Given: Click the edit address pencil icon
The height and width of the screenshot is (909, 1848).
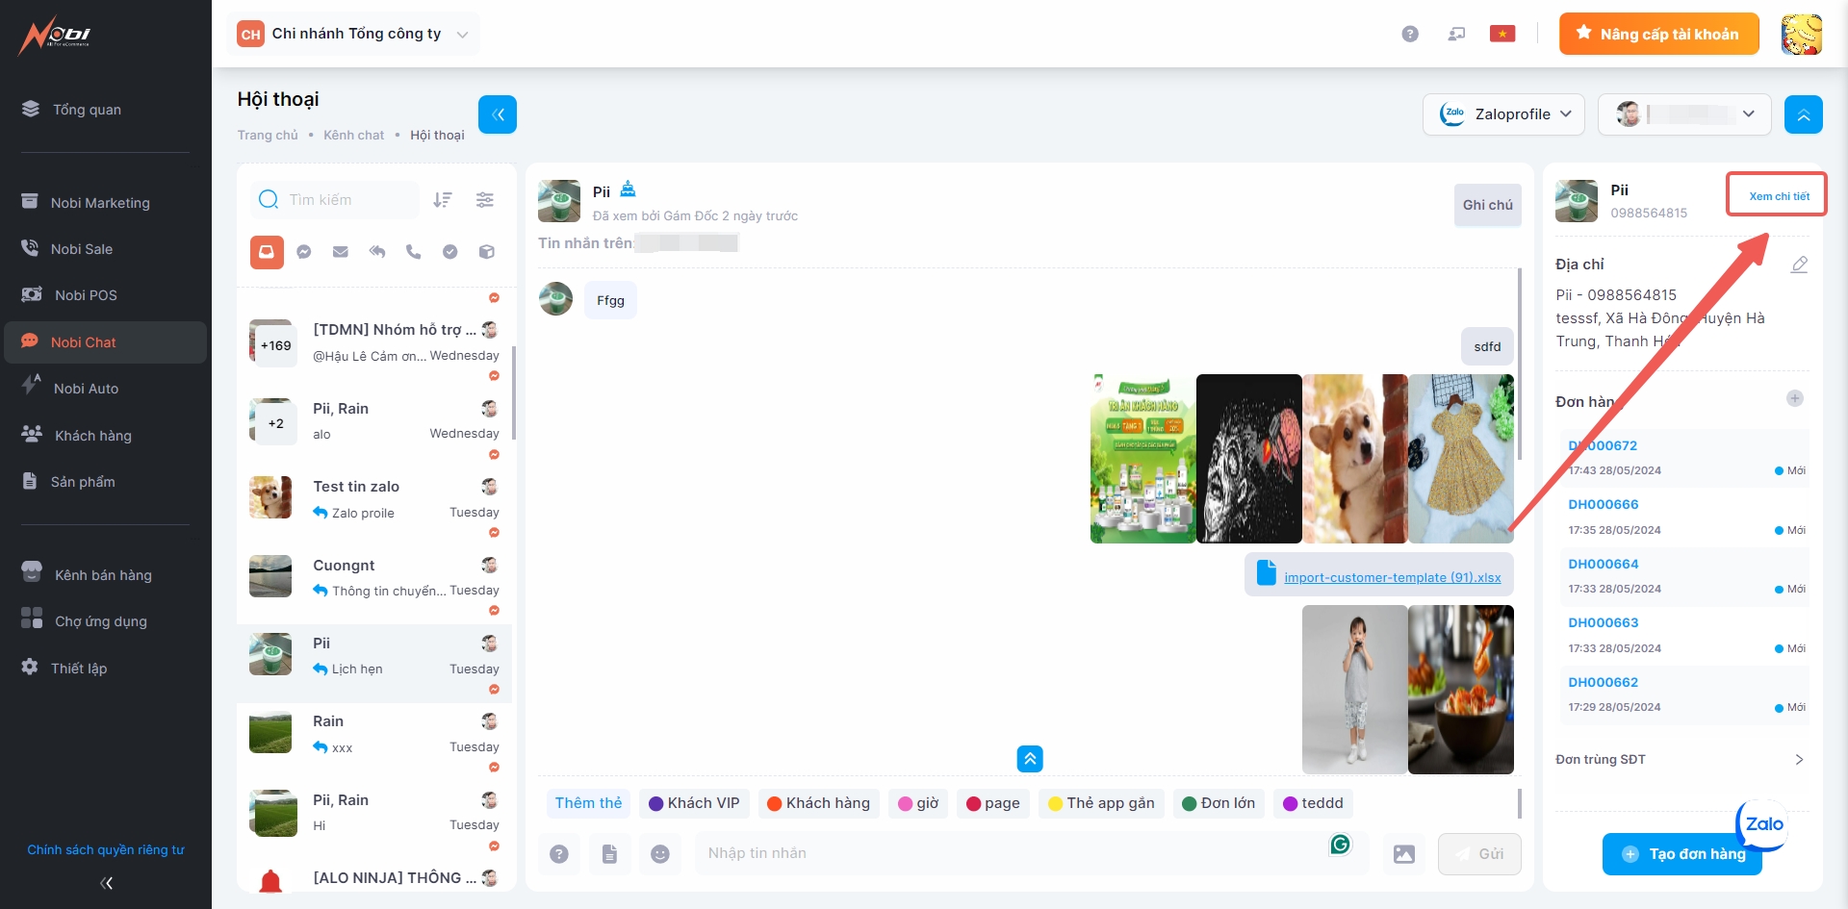Looking at the screenshot, I should pyautogui.click(x=1799, y=265).
